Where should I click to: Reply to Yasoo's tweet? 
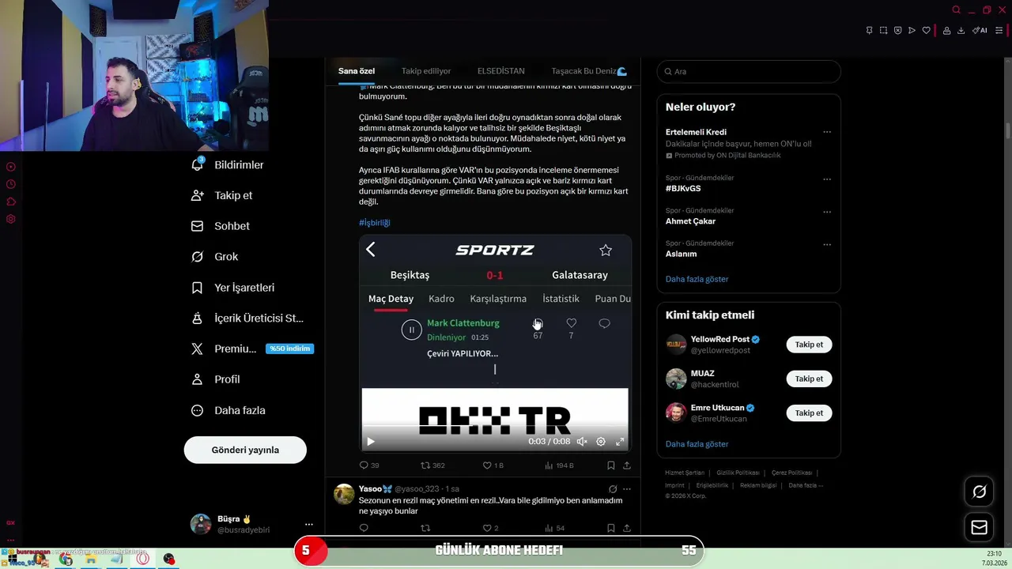tap(364, 528)
